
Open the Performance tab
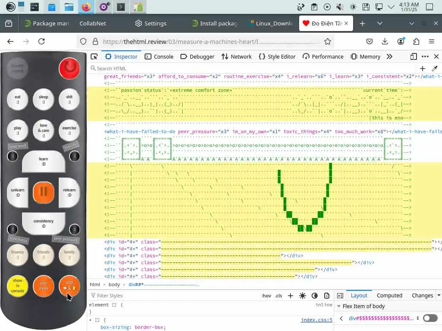(x=323, y=56)
